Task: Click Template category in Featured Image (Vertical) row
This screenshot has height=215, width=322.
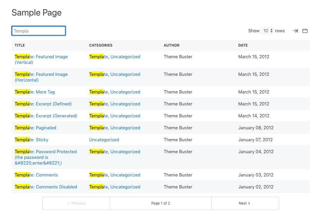Action: 98,56
